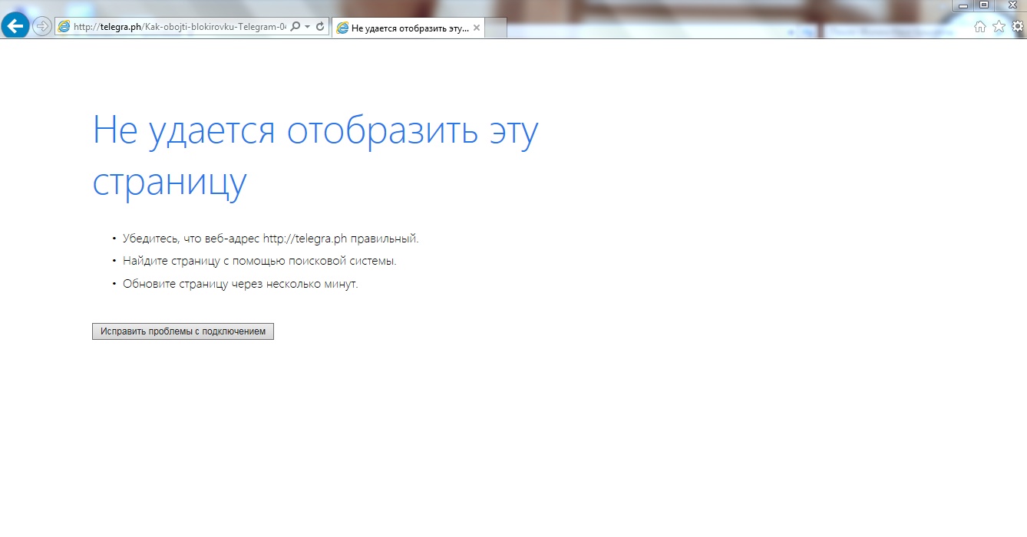Refresh the page with the reload icon
The image size is (1027, 537).
[x=320, y=26]
